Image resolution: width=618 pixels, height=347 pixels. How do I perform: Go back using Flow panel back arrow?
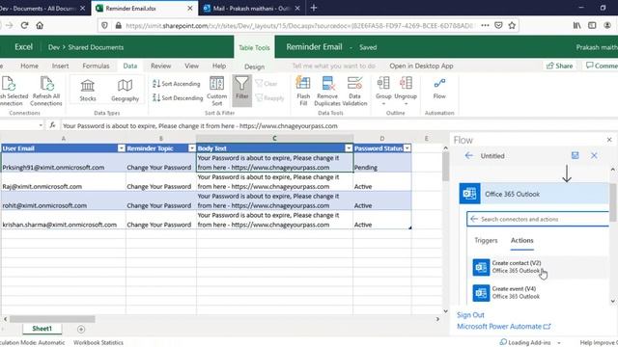(468, 155)
